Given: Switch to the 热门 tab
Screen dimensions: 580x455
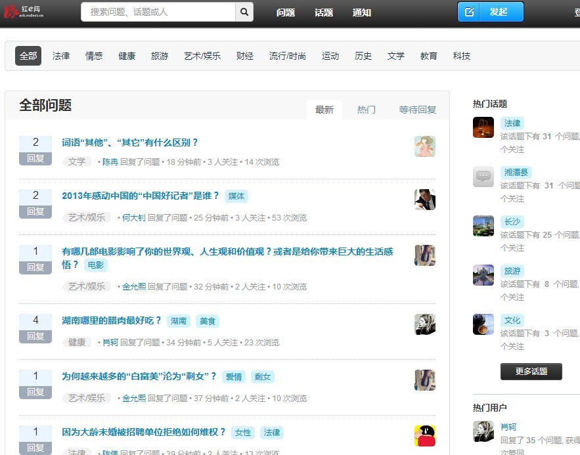Looking at the screenshot, I should 366,110.
